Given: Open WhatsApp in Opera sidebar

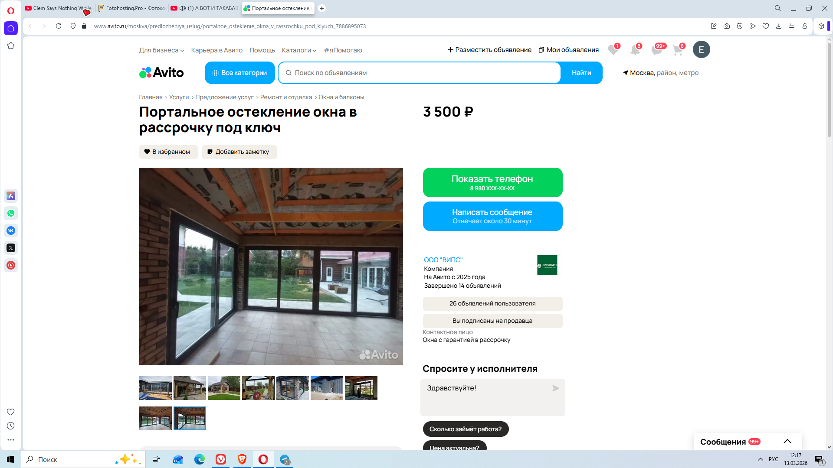Looking at the screenshot, I should click(11, 213).
